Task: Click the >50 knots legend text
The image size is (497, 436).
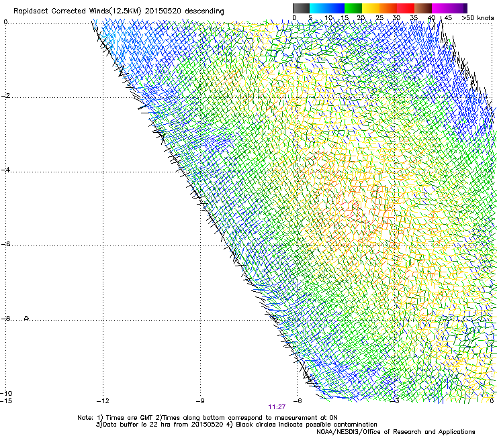Action: click(x=478, y=18)
